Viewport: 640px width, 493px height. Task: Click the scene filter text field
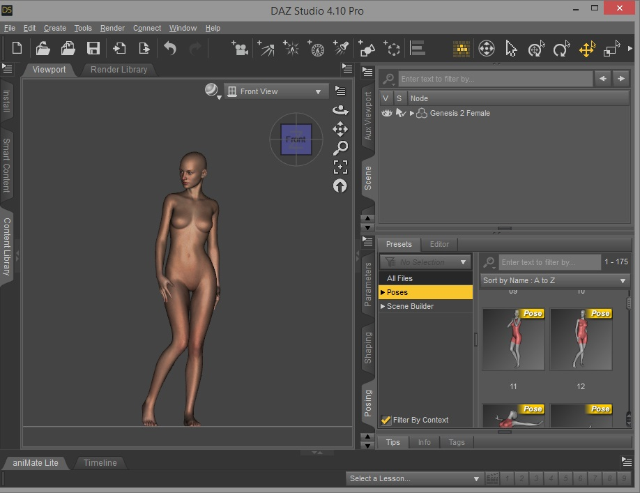coord(496,79)
